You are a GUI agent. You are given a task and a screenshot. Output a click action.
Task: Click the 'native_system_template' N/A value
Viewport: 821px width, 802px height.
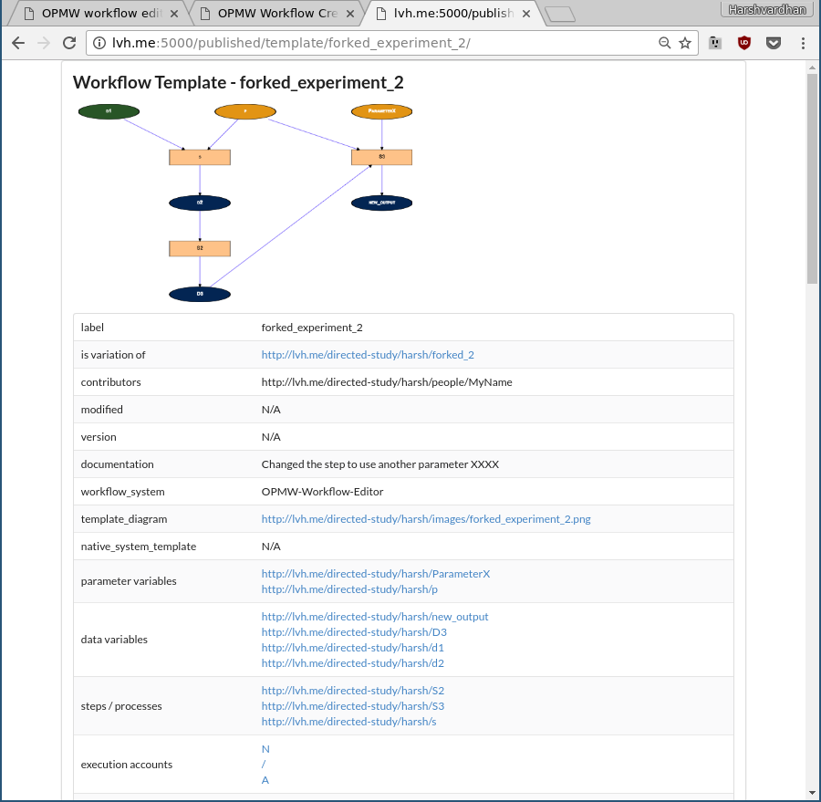coord(271,547)
